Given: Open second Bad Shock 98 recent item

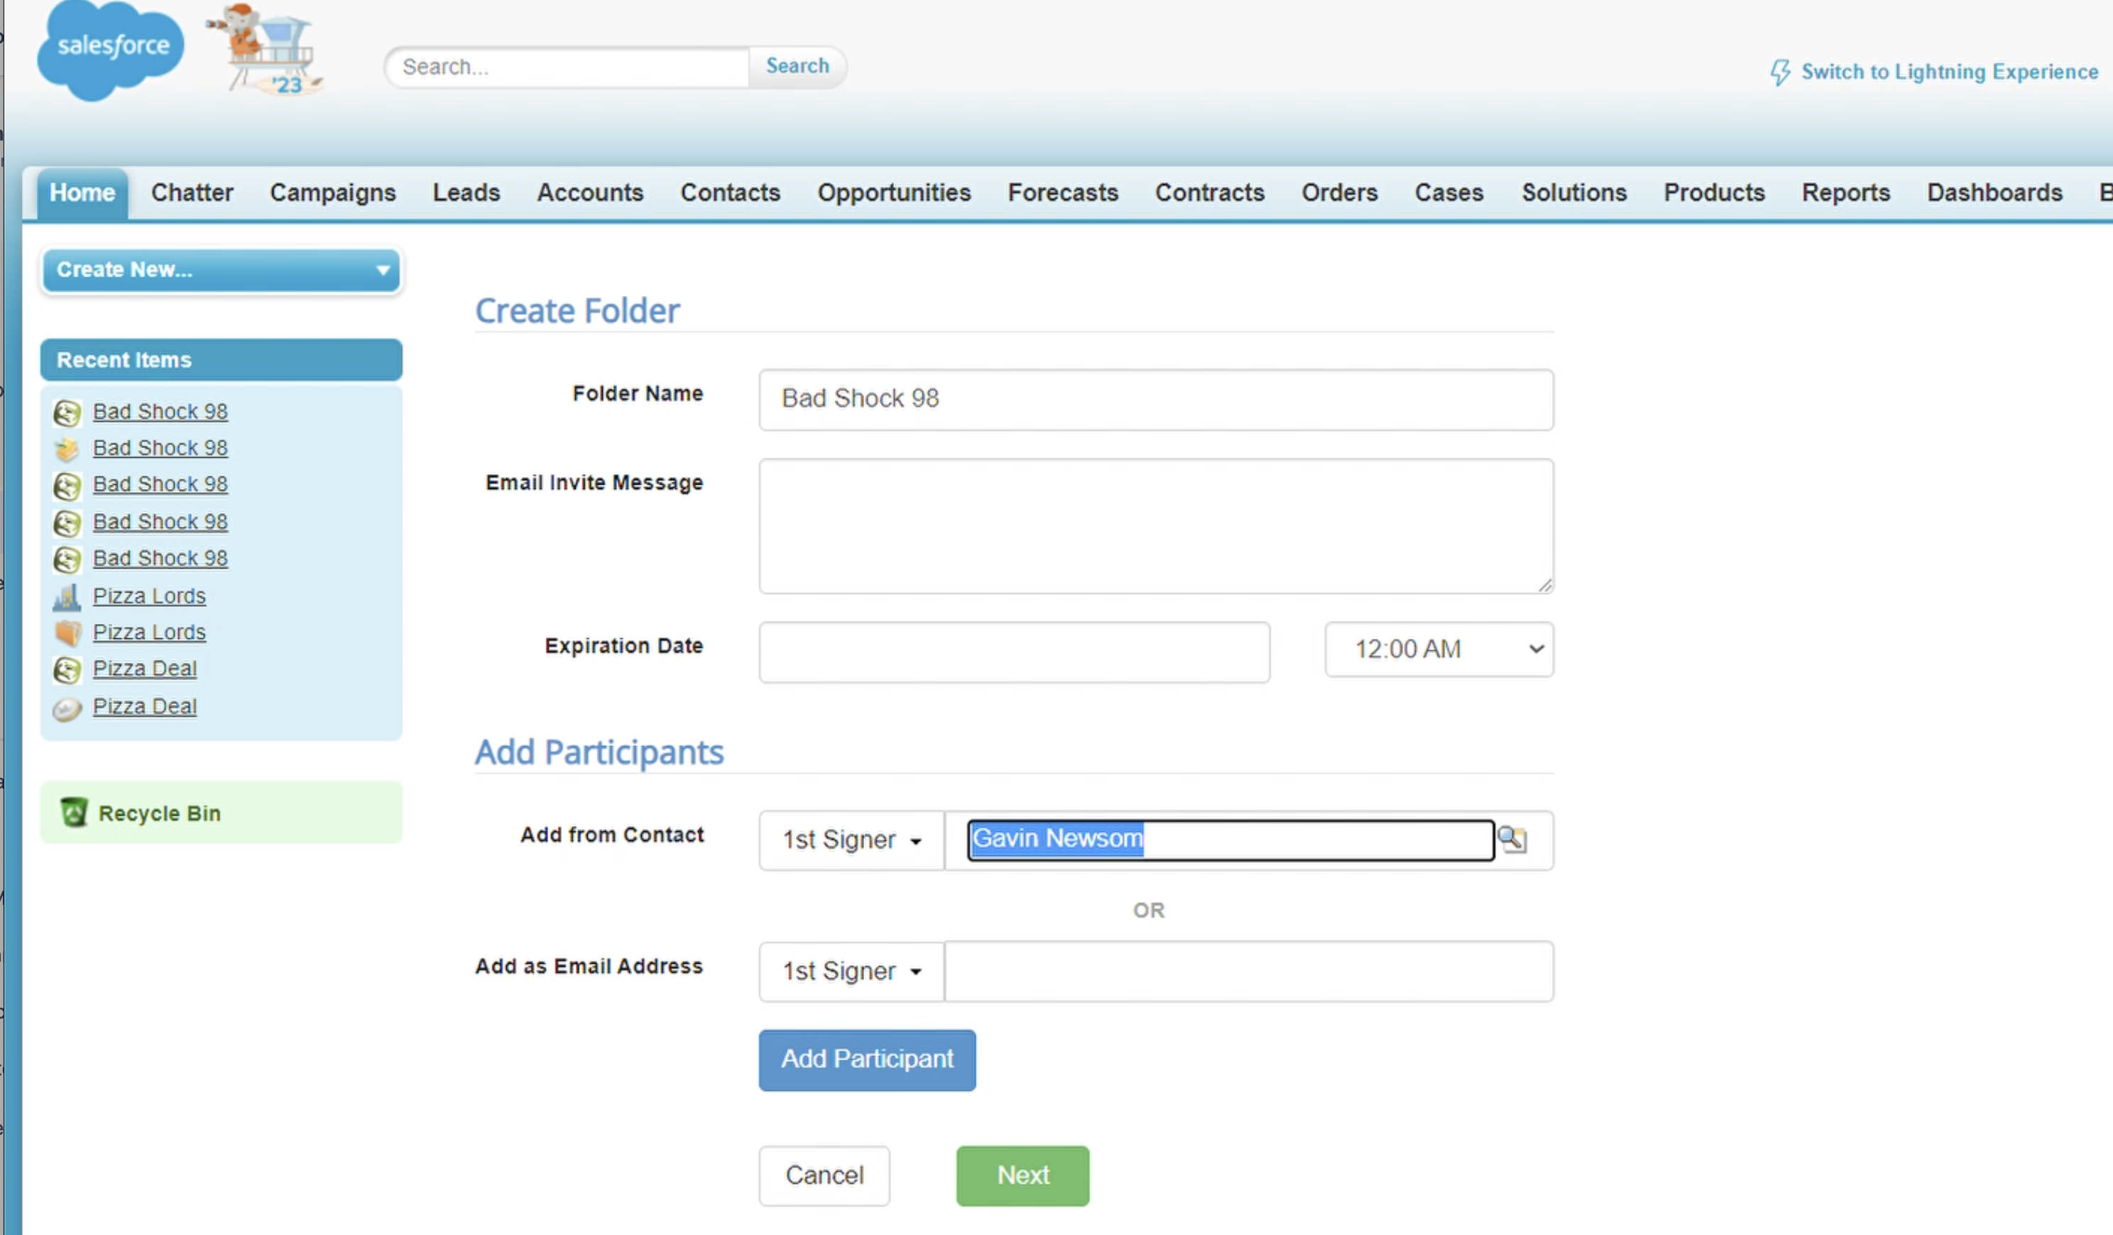Looking at the screenshot, I should [x=160, y=449].
